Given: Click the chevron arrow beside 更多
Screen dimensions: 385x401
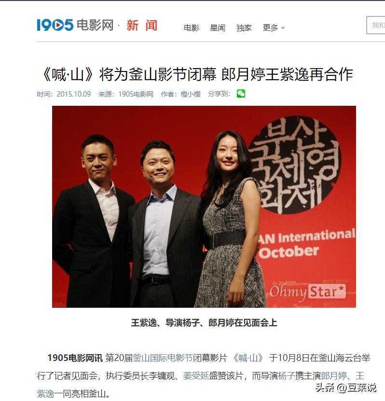Looking at the screenshot, I should [283, 28].
